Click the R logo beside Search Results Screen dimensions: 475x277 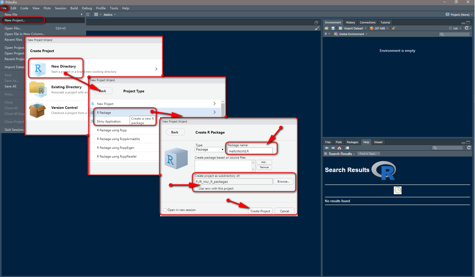point(384,170)
